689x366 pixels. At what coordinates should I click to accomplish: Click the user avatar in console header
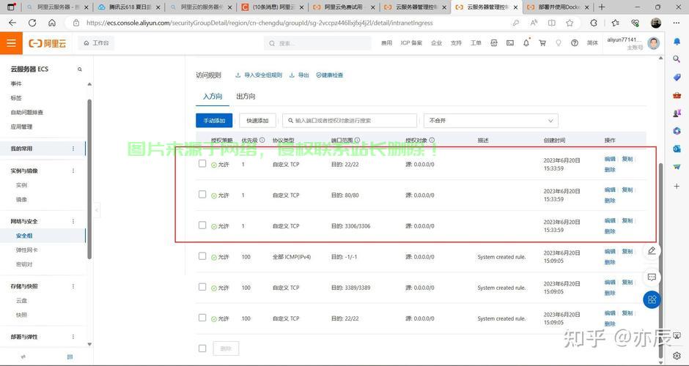pyautogui.click(x=653, y=43)
